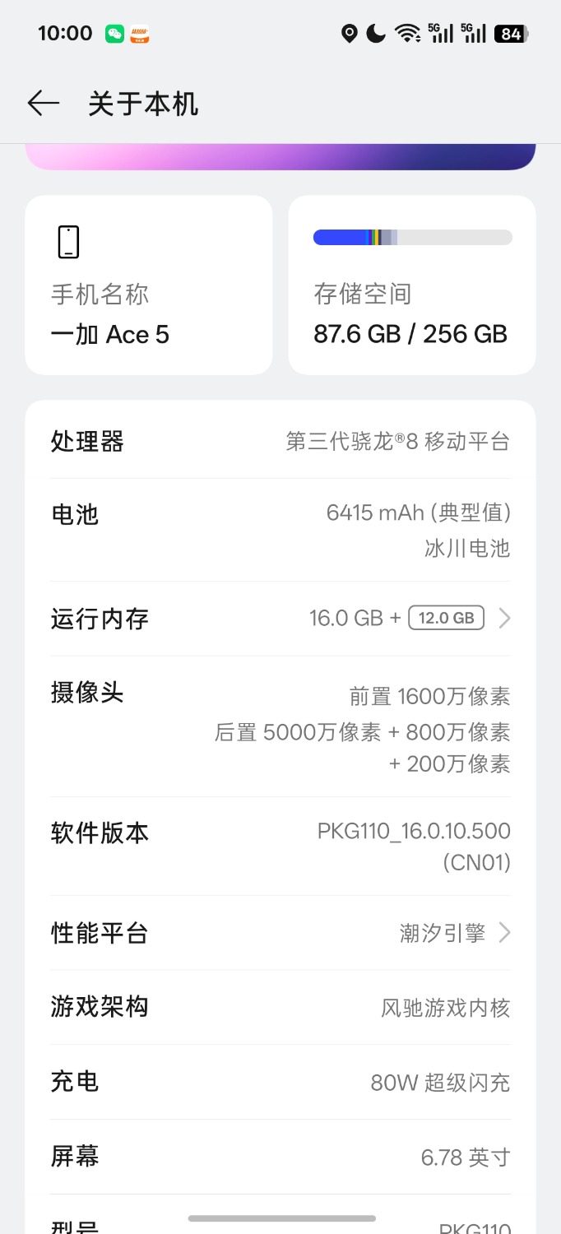561x1234 pixels.
Task: Tap the 电池 6415 mAh row
Action: pyautogui.click(x=280, y=531)
